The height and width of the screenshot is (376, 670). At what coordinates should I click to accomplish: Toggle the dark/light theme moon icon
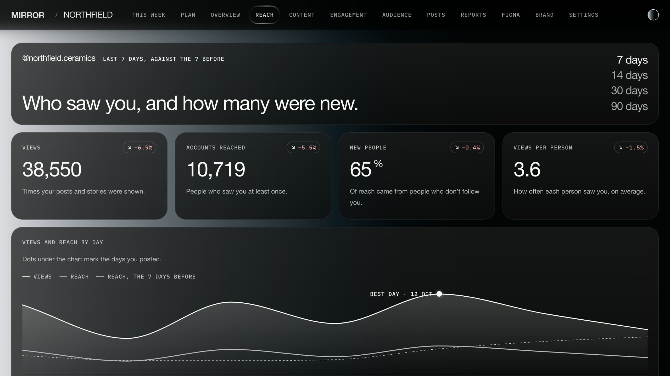coord(653,15)
